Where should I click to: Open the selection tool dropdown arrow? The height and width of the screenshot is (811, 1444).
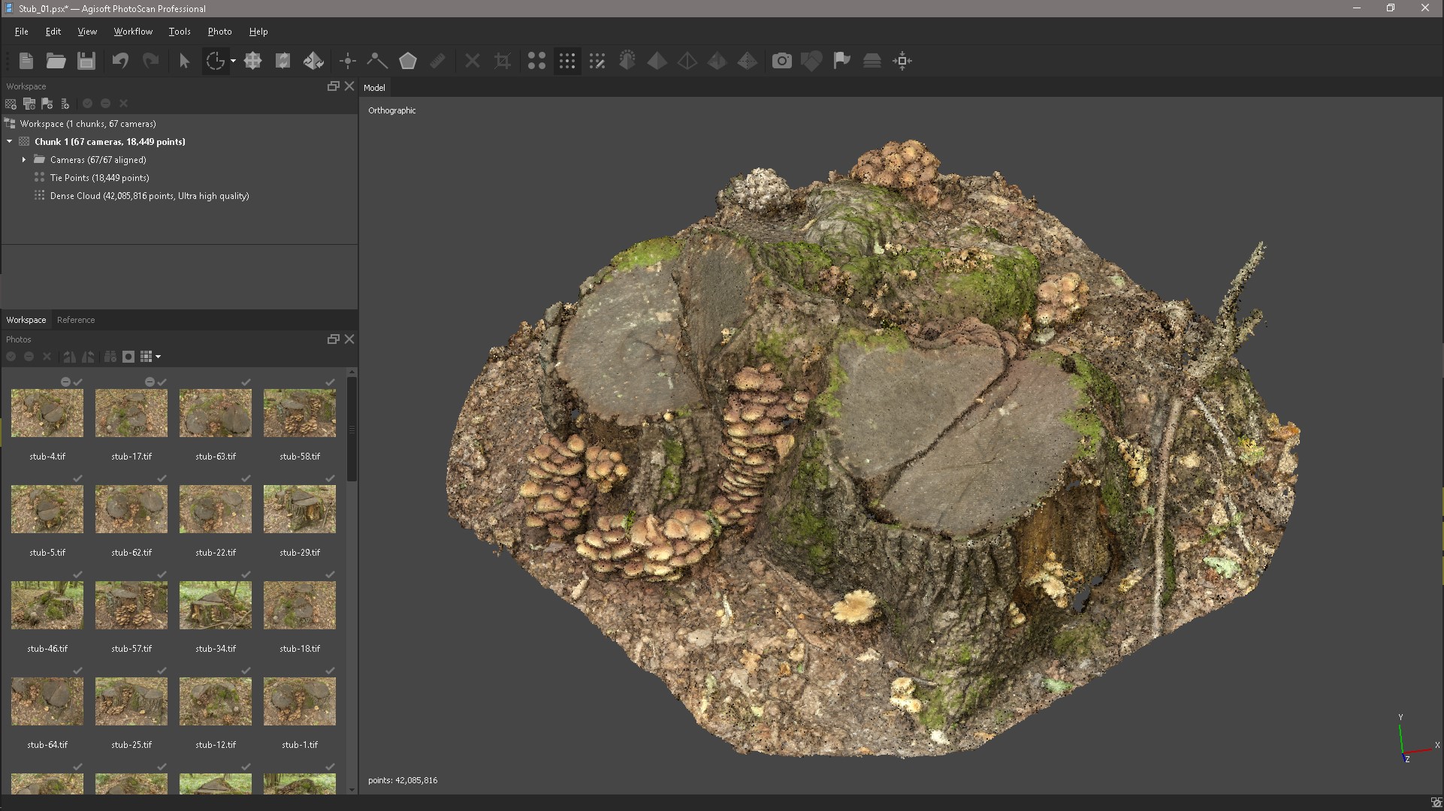click(x=233, y=61)
